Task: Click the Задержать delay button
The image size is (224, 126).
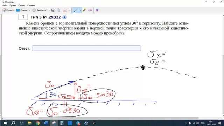Action: click(x=40, y=10)
